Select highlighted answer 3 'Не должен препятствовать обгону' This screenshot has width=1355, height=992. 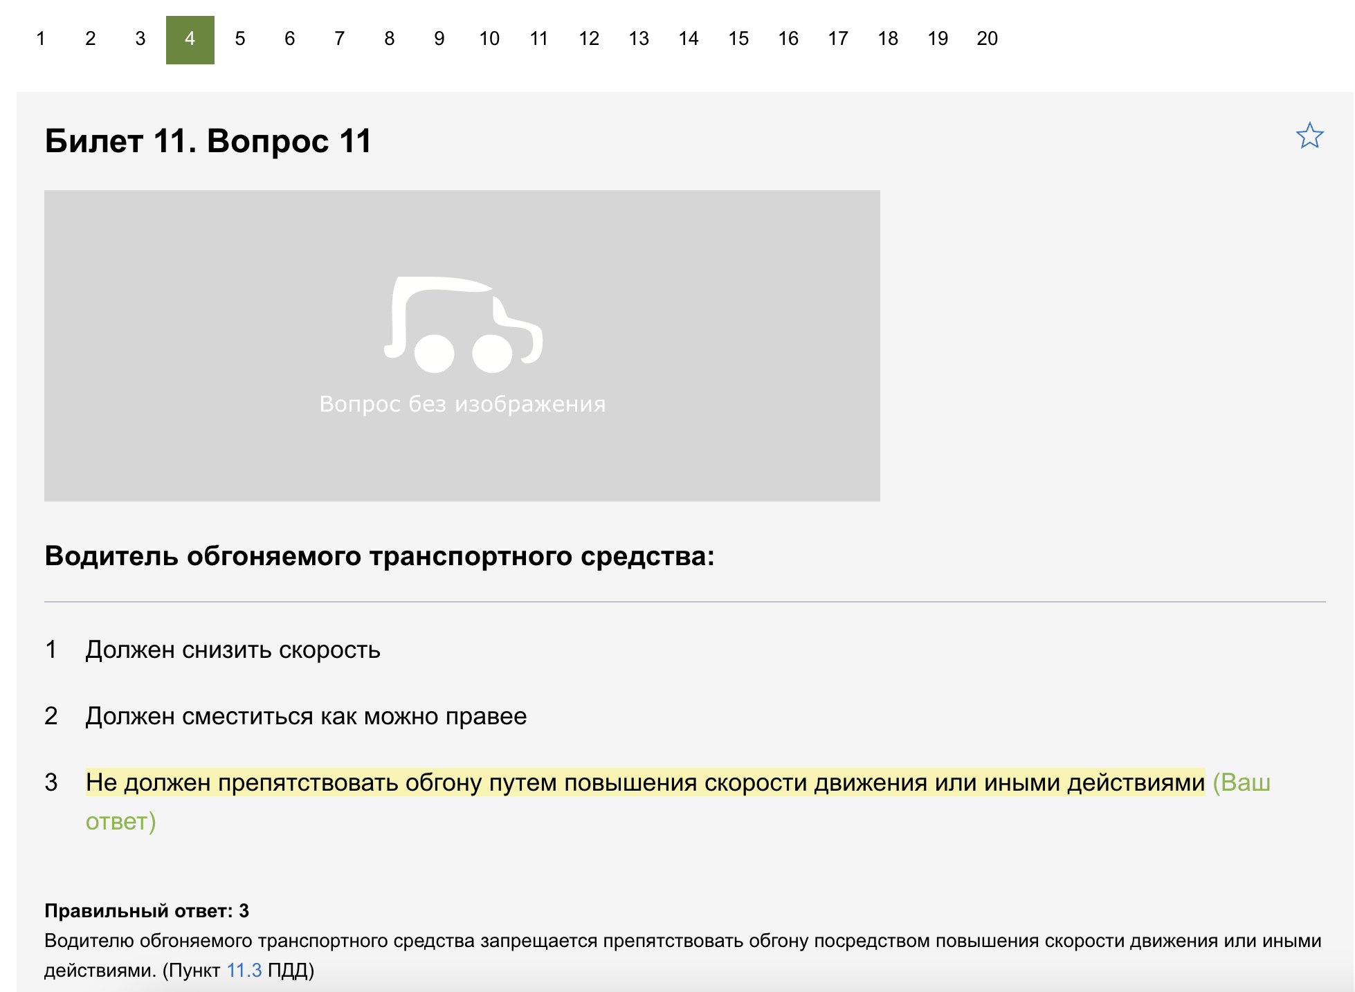tap(644, 783)
